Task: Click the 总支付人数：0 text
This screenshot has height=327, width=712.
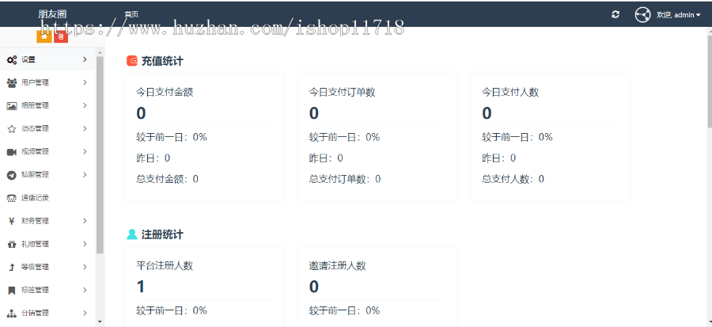Action: (513, 179)
